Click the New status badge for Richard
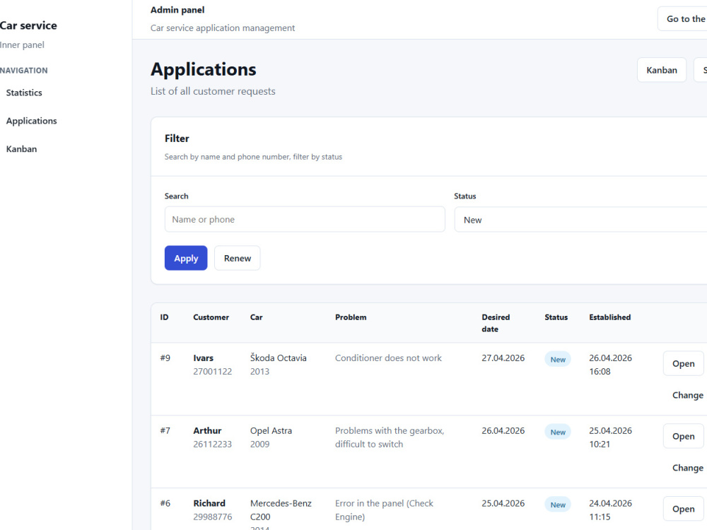This screenshot has width=707, height=530. click(x=558, y=505)
